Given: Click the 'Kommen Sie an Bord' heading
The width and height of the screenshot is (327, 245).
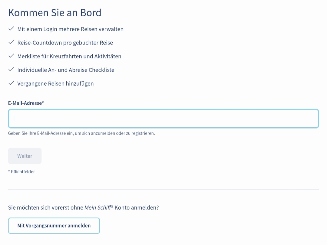Looking at the screenshot, I should [55, 13].
